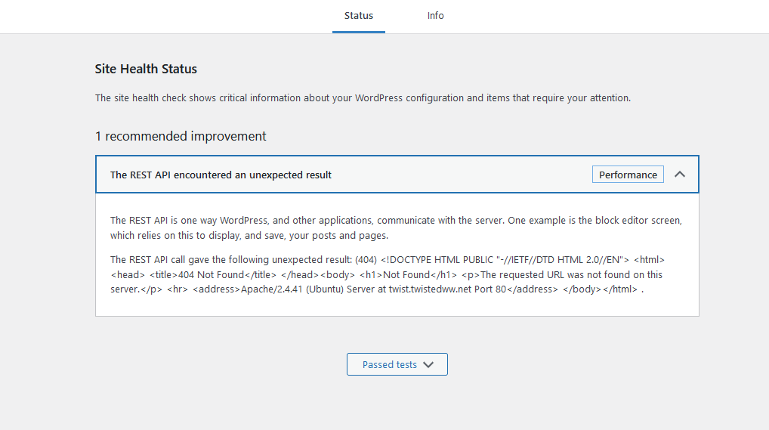Screen dimensions: 769x430
Task: Click the site health check description sentence
Action: [363, 97]
